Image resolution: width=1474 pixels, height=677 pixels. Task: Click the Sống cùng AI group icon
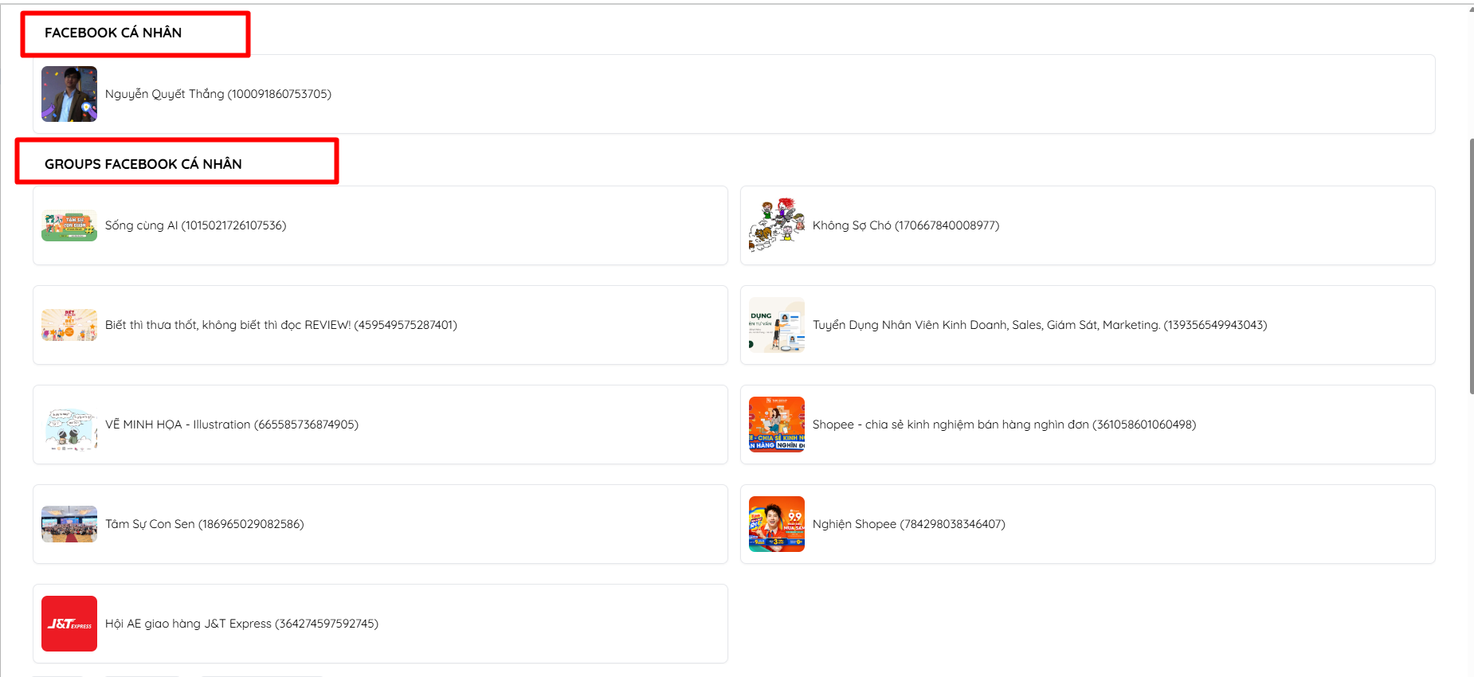pyautogui.click(x=69, y=225)
